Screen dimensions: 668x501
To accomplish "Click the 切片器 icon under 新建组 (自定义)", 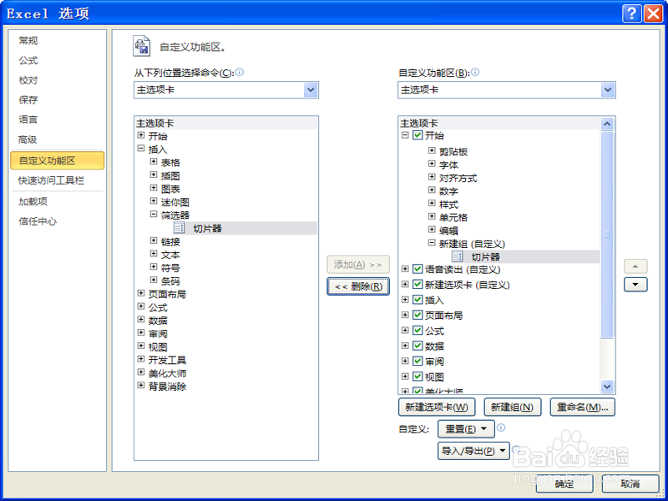I will 458,256.
